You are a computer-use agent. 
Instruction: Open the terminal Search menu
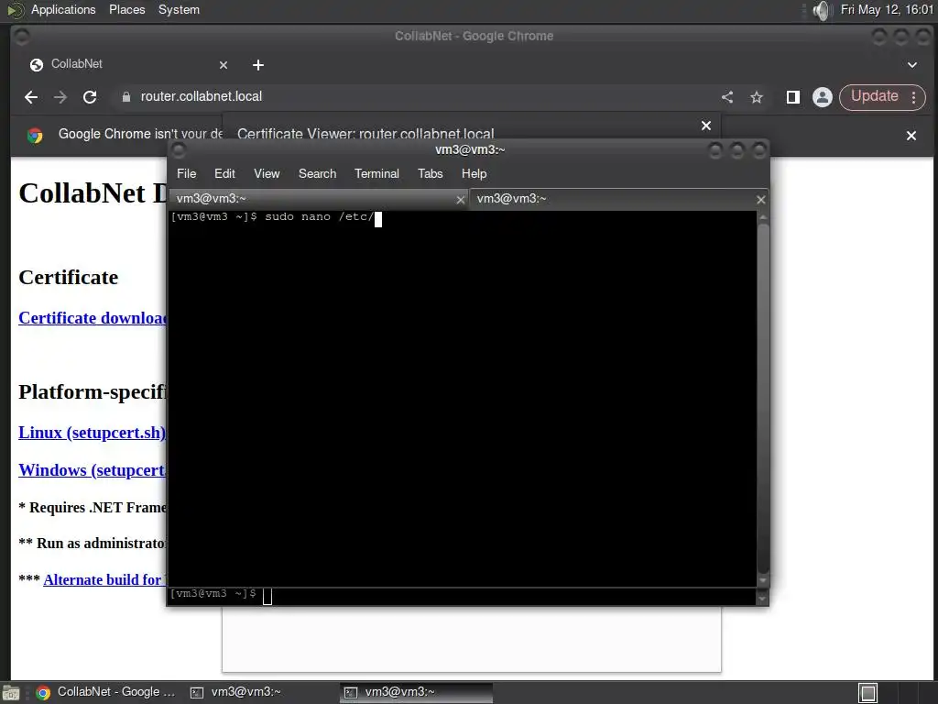(x=317, y=173)
